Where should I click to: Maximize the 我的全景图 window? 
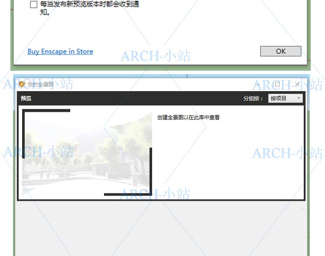click(x=277, y=84)
